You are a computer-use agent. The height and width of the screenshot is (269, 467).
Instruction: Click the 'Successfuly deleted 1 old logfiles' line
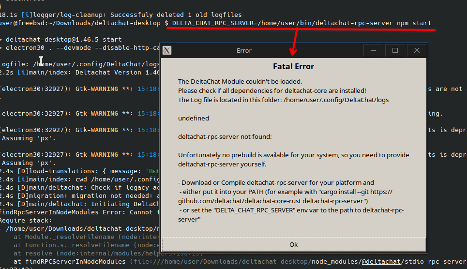pos(176,15)
